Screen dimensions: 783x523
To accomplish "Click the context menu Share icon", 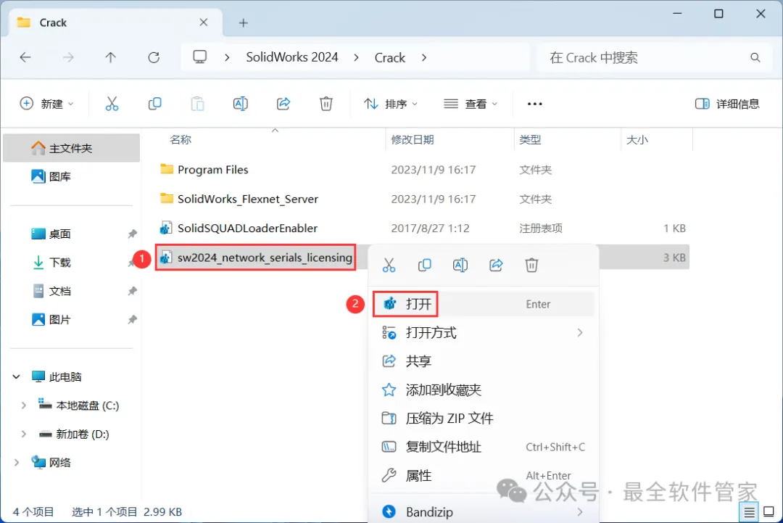I will pos(496,265).
